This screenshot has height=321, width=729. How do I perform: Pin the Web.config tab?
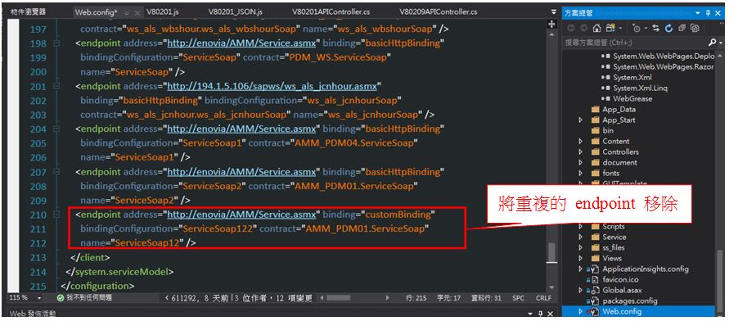[127, 12]
